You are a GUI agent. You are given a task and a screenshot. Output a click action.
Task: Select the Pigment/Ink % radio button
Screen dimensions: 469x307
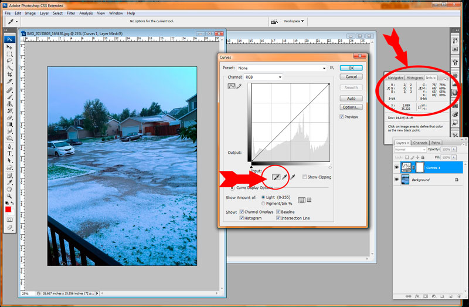pyautogui.click(x=263, y=203)
